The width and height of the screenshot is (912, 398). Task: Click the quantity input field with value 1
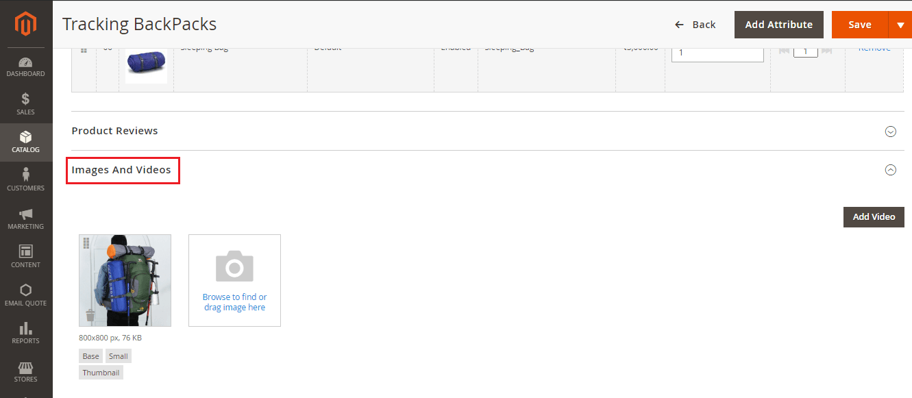click(x=717, y=53)
